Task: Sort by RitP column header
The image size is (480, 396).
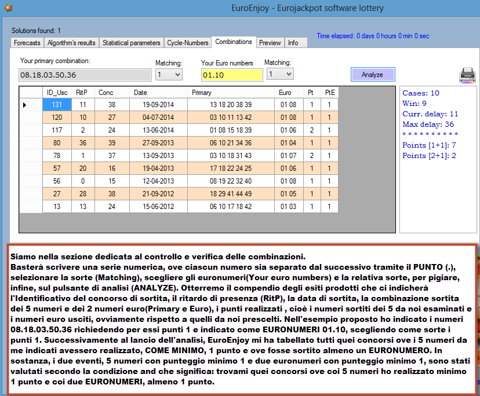Action: pyautogui.click(x=83, y=93)
